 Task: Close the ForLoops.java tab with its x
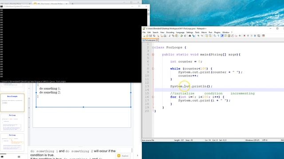tap(157, 40)
